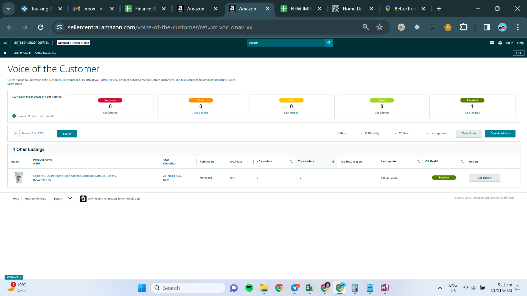Open the browser zoom magnifier icon

pyautogui.click(x=366, y=27)
